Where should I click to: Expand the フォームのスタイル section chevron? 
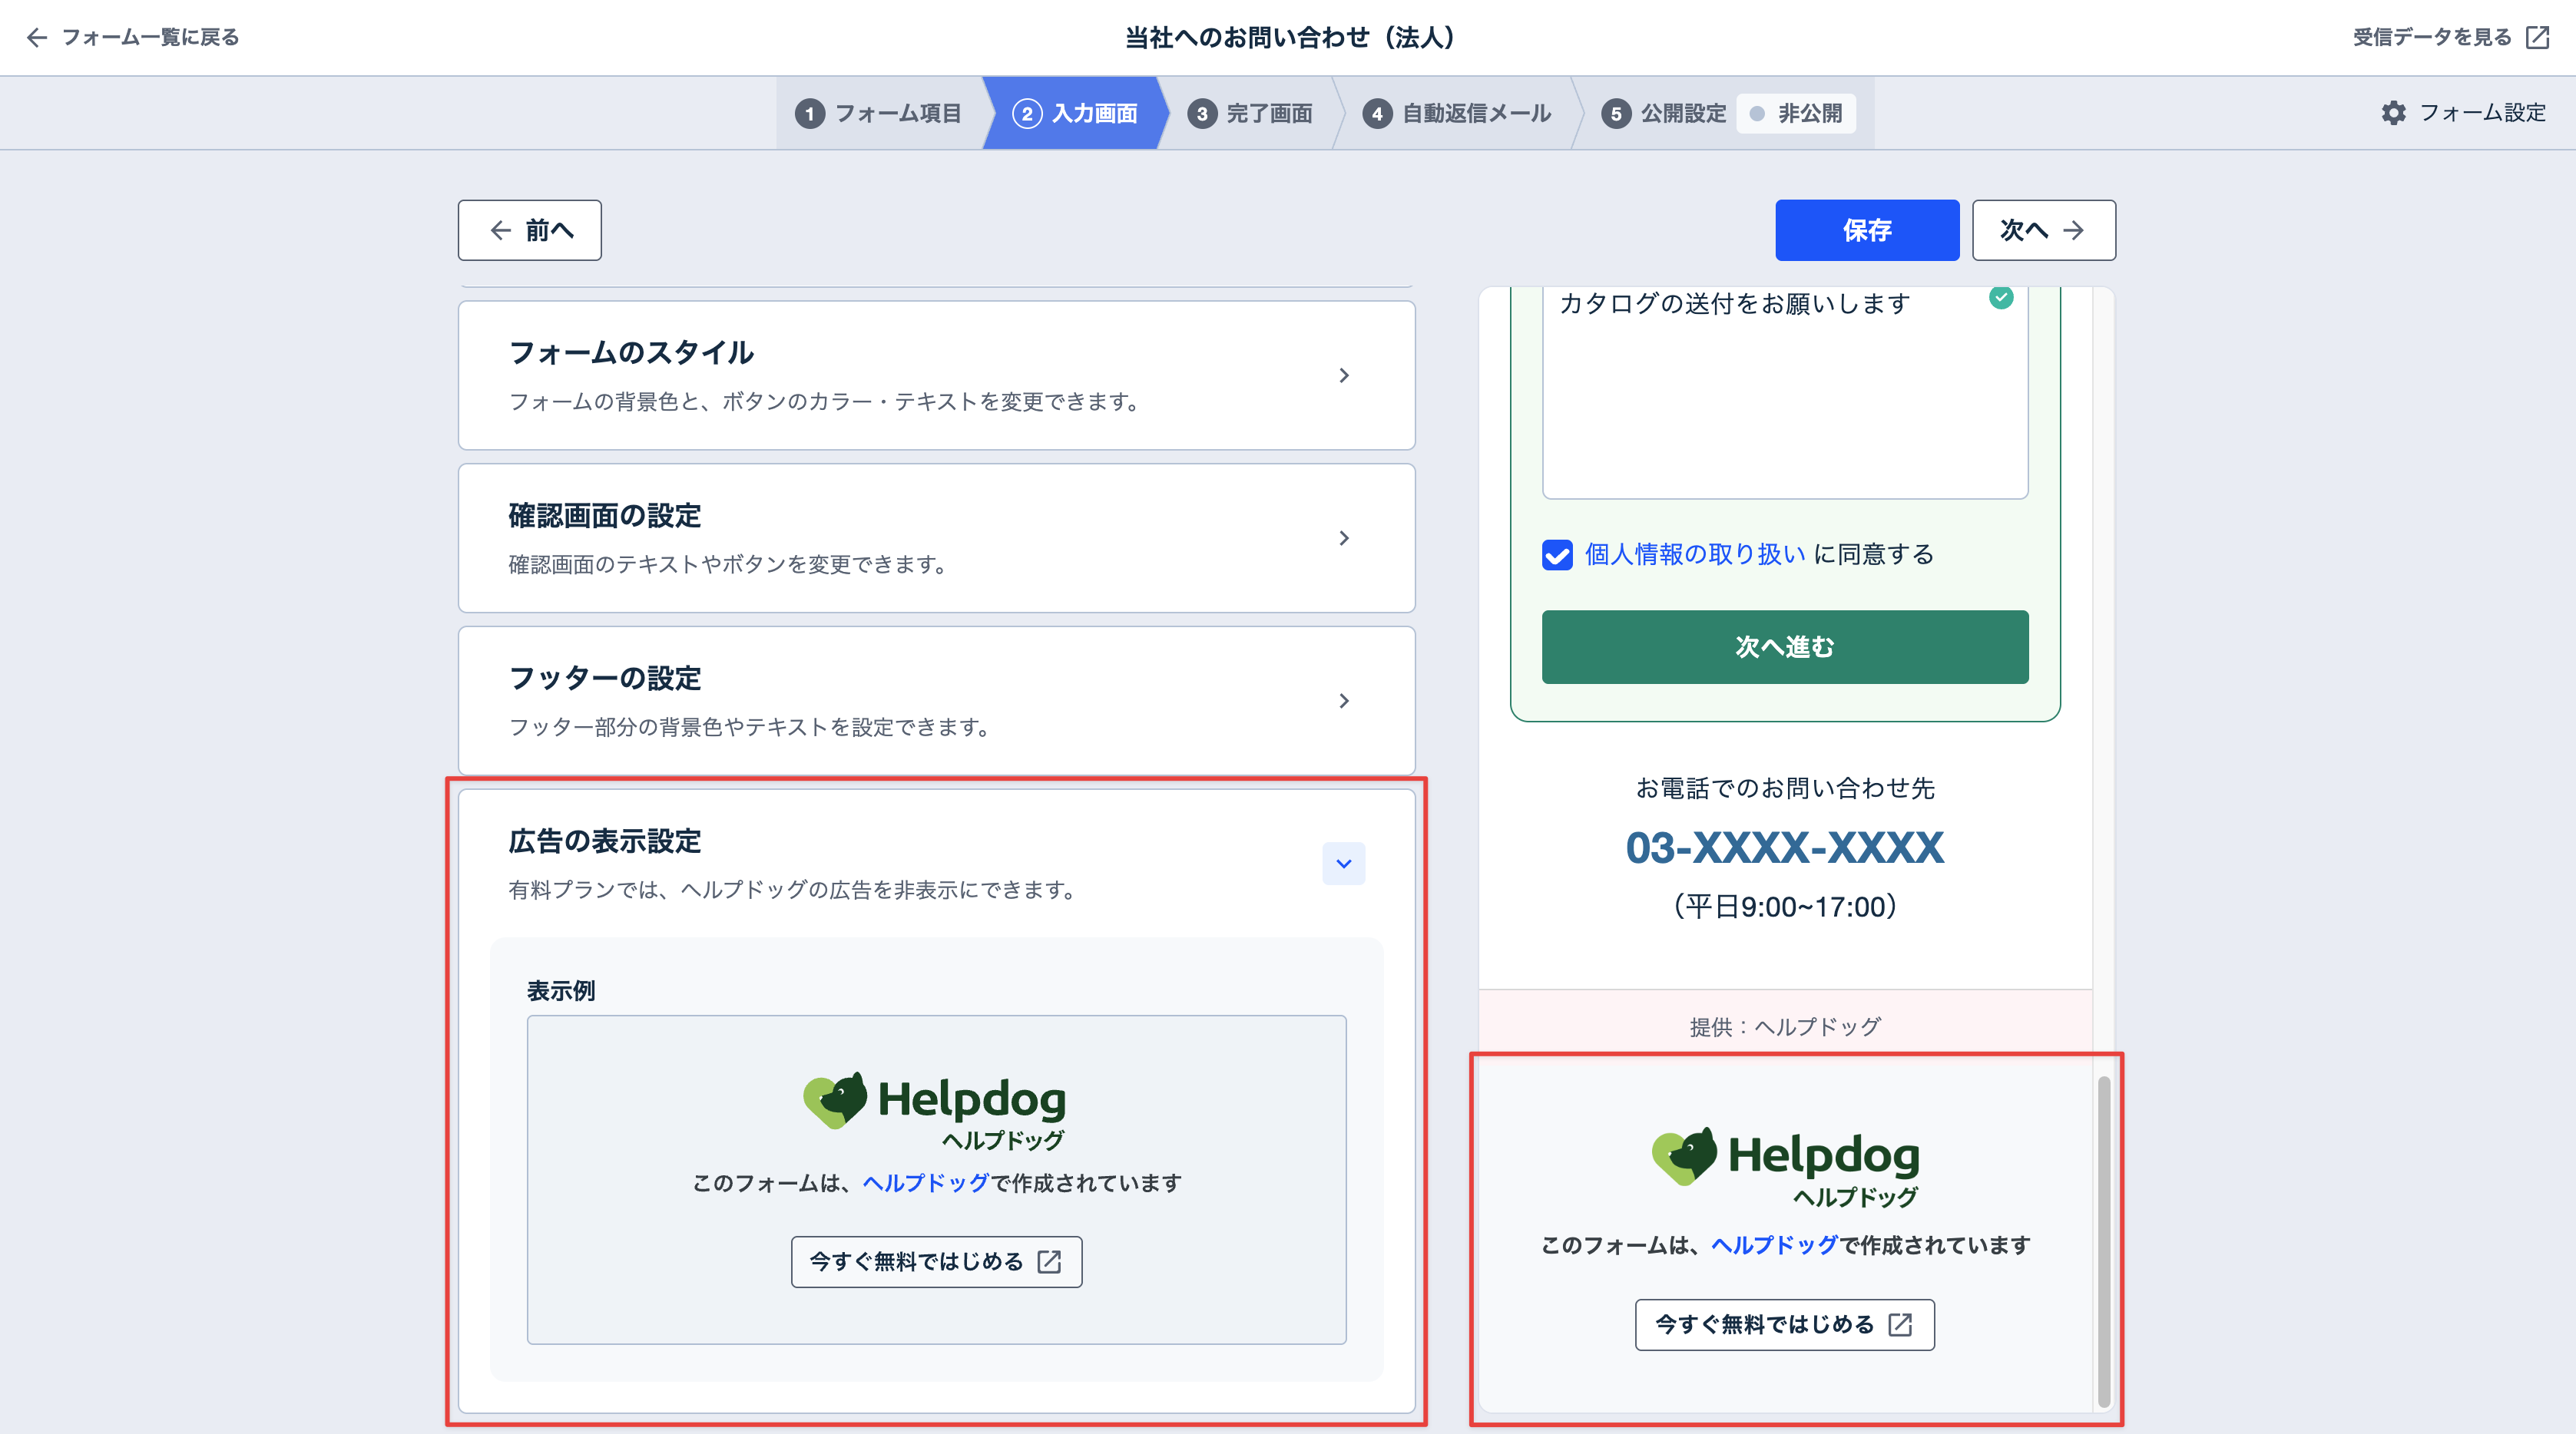pos(1344,375)
